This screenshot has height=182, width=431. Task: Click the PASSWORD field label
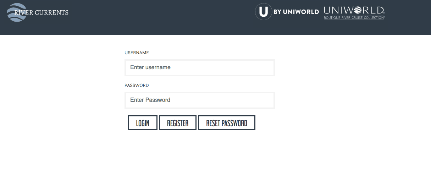(137, 86)
